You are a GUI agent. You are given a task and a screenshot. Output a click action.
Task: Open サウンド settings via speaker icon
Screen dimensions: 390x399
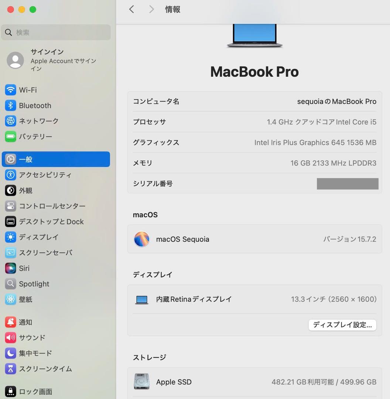pos(10,337)
